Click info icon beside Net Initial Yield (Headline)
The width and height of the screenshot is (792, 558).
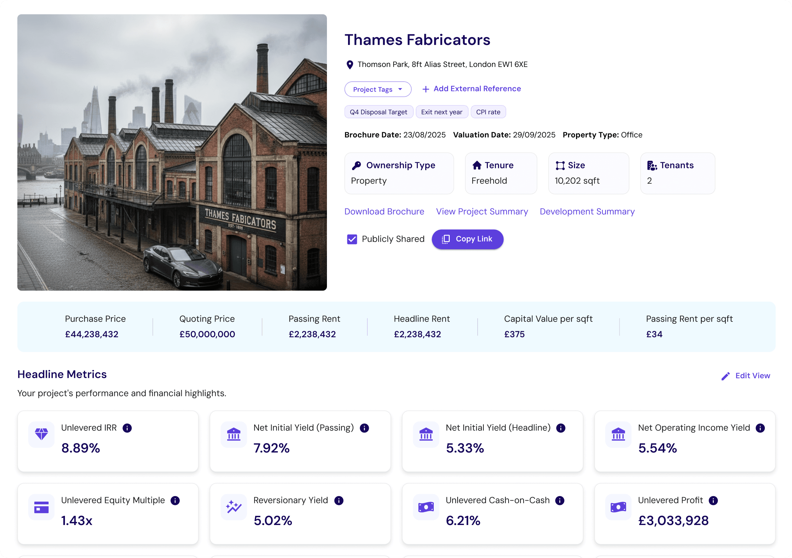click(561, 428)
